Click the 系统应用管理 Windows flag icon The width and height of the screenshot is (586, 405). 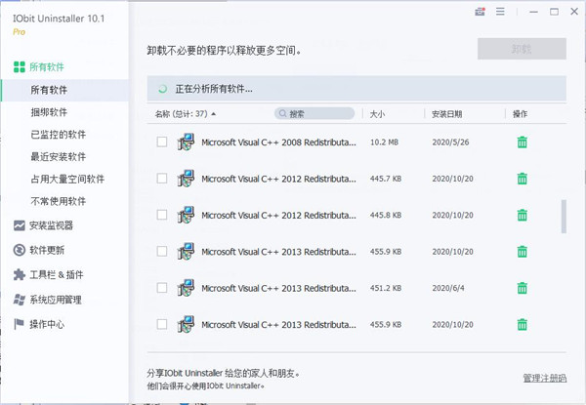20,300
